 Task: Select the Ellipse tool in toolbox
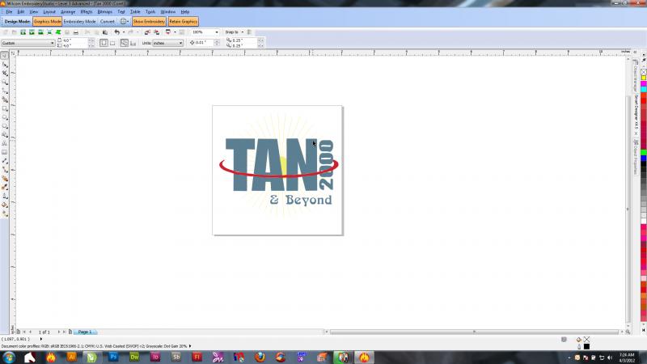coord(5,117)
